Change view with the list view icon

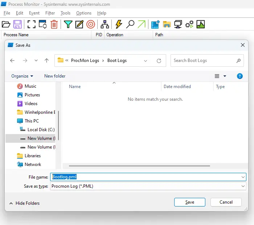tap(217, 76)
